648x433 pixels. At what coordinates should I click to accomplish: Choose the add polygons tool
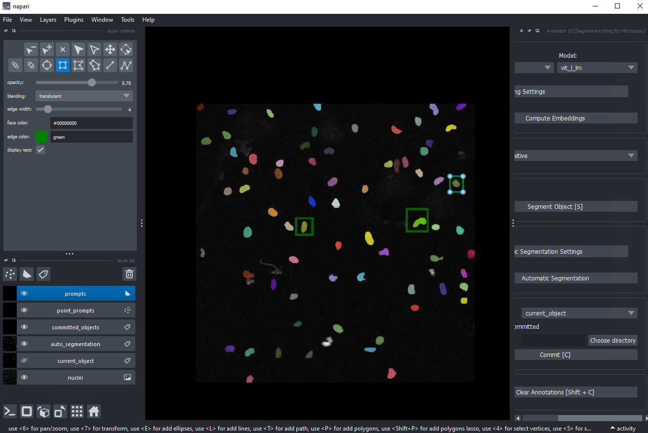(x=79, y=65)
